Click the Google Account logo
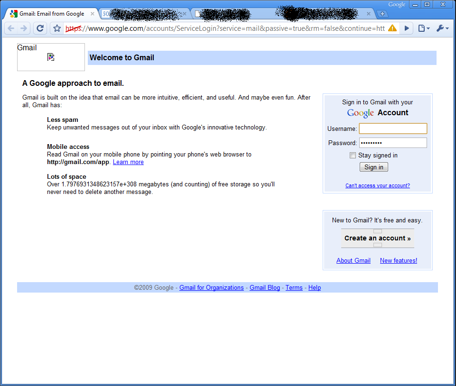Viewport: 456px width, 386px height. point(378,113)
